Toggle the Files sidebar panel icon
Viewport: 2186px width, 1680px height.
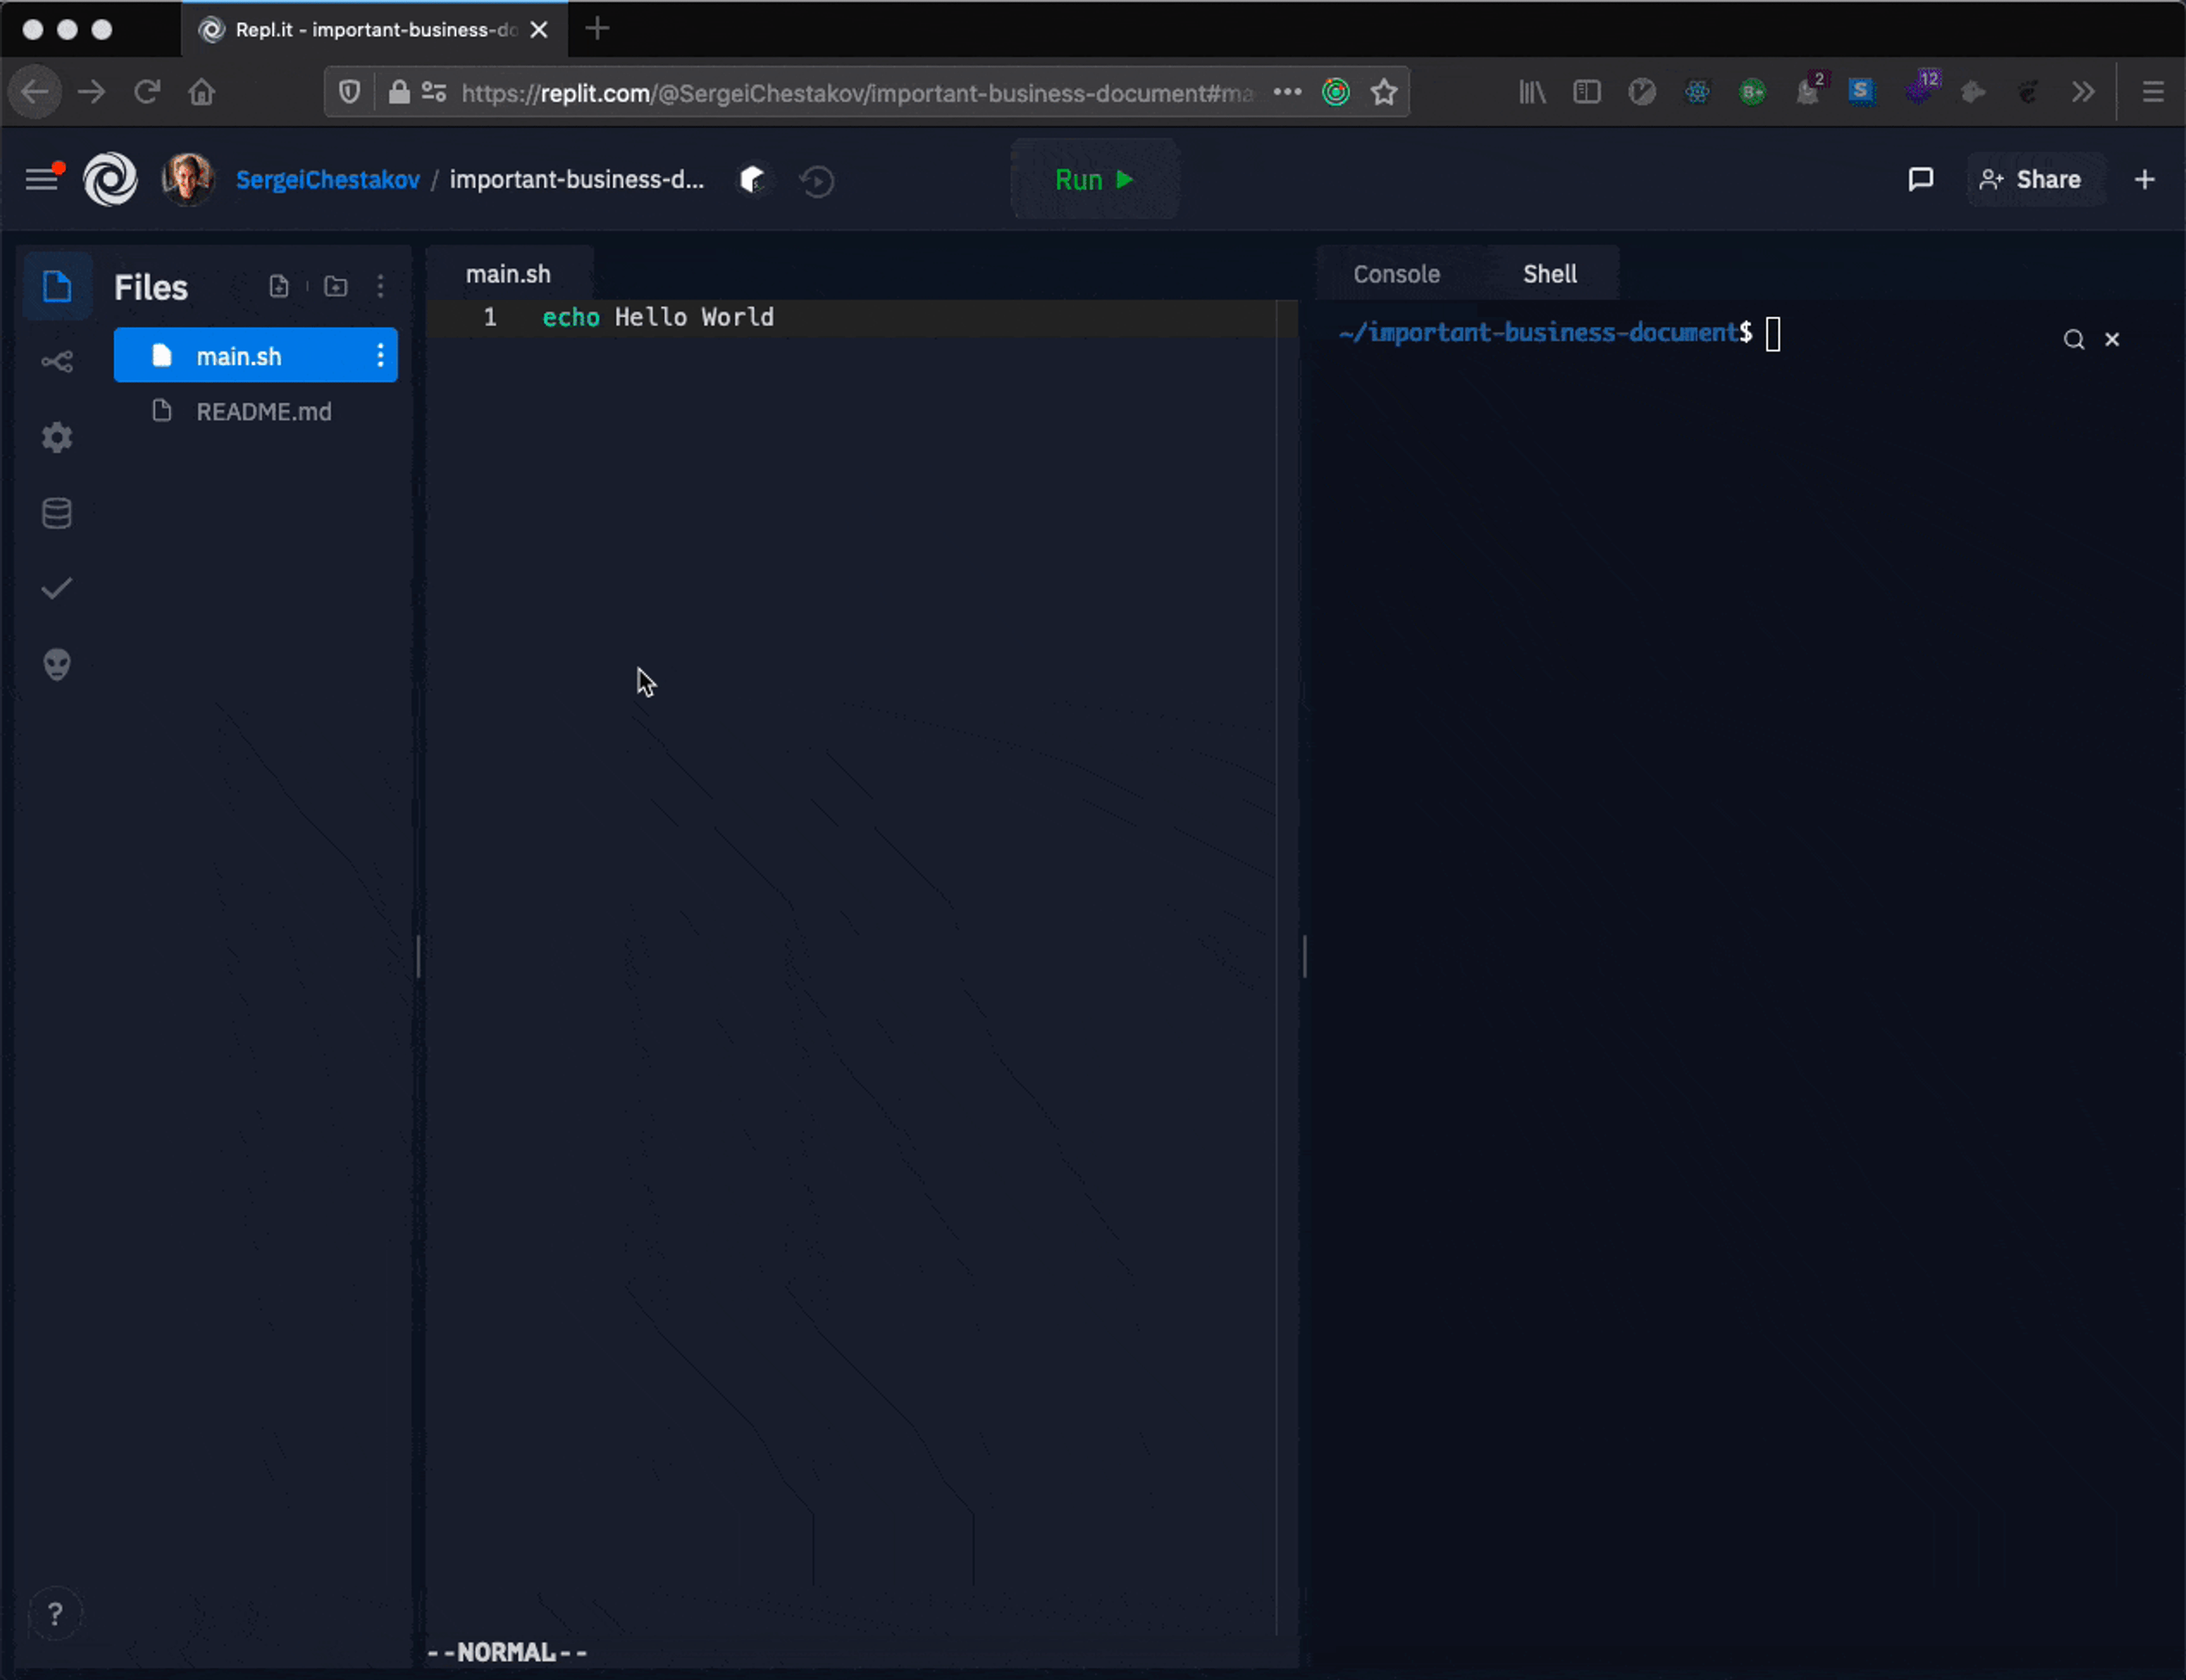point(56,287)
